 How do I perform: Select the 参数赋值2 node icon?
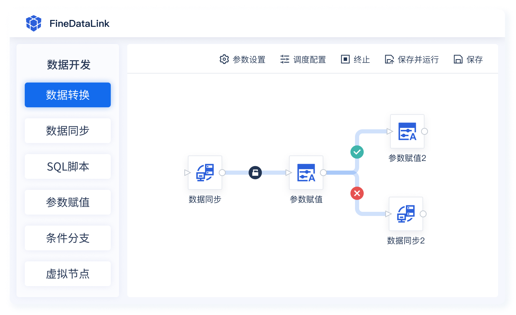(407, 131)
